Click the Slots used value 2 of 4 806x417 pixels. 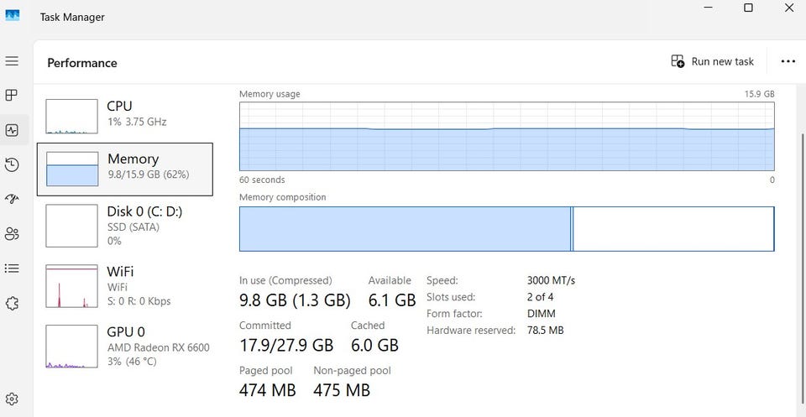(x=540, y=297)
